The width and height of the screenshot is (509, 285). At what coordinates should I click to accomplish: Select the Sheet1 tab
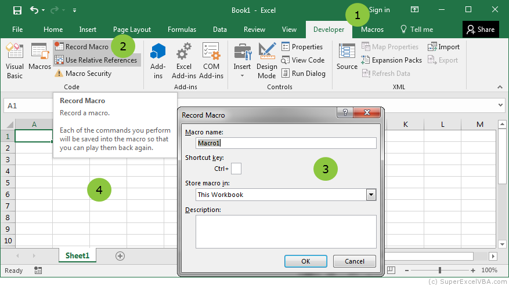coord(77,255)
